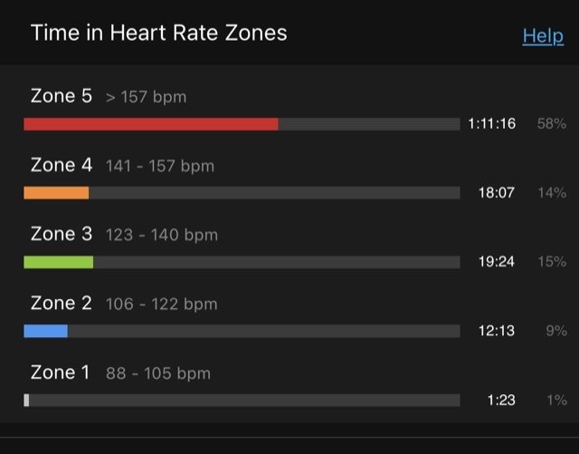Click the '> 157 bpm' range text
Screen dimensions: 579x454
147,97
